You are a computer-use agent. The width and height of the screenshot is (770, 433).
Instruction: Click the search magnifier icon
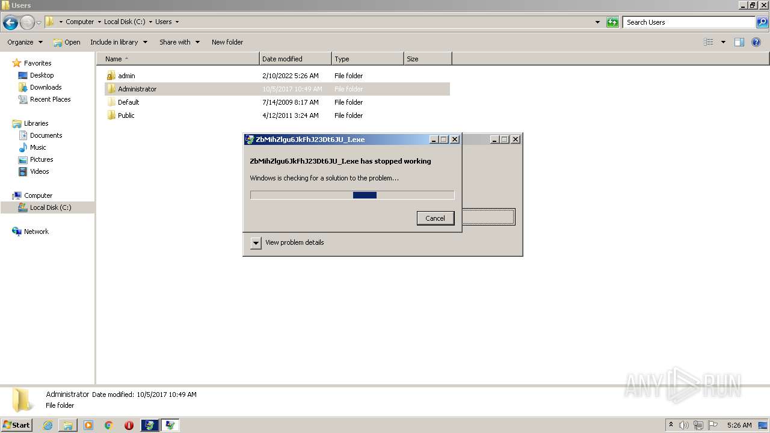(762, 22)
